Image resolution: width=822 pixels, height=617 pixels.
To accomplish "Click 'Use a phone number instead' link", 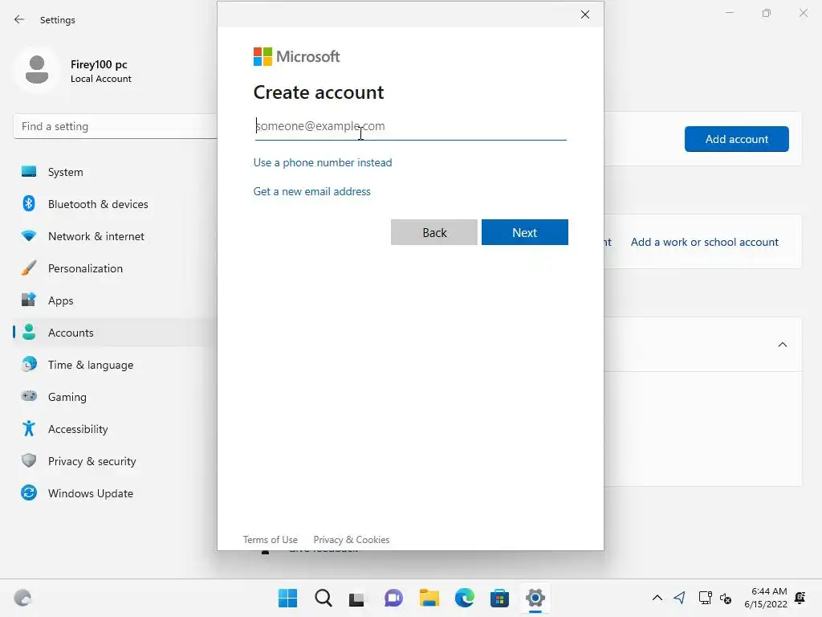I will (x=323, y=162).
